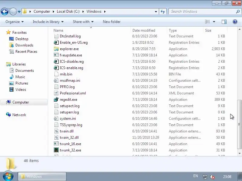Select the Professional.xml document icon
The width and height of the screenshot is (242, 181).
[56, 93]
